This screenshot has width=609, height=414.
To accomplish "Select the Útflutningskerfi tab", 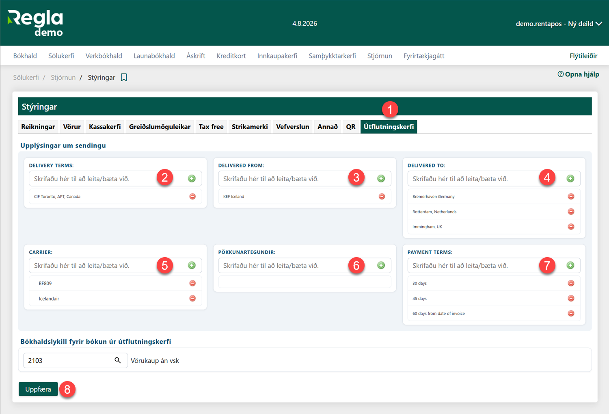I will click(x=389, y=127).
